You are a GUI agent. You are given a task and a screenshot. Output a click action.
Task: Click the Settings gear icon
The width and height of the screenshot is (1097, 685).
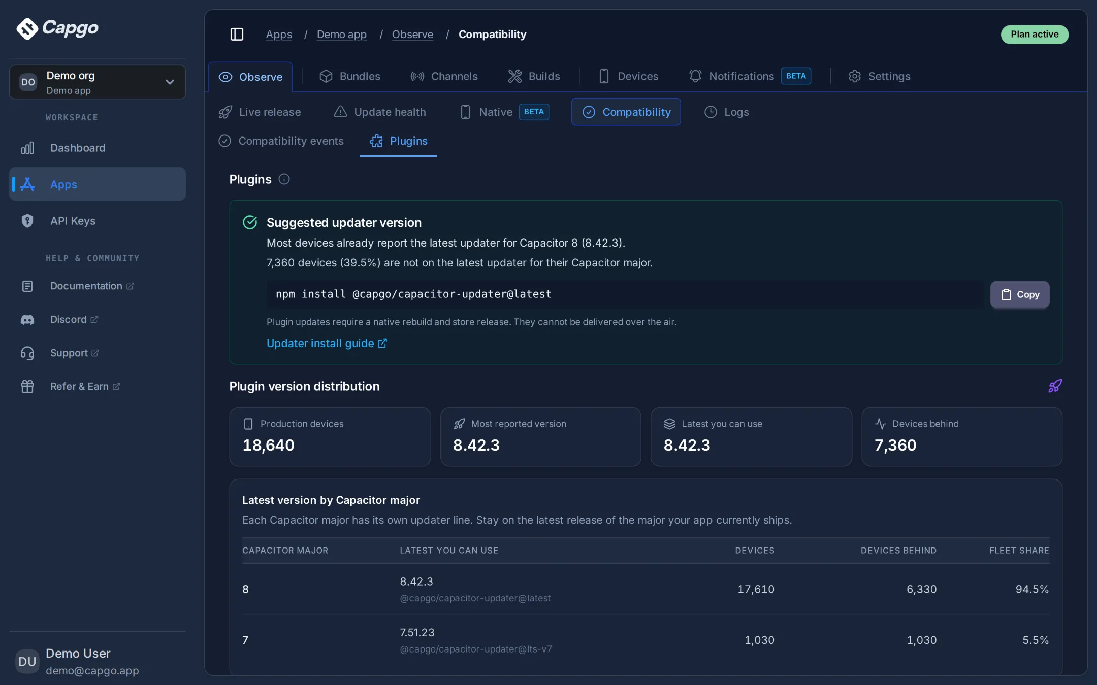click(x=855, y=76)
